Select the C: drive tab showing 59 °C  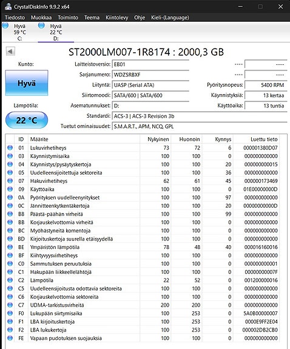click(x=19, y=32)
